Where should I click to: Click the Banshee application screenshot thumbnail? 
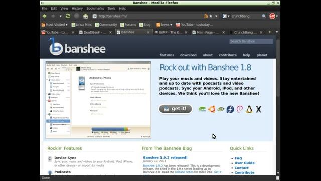(98, 100)
